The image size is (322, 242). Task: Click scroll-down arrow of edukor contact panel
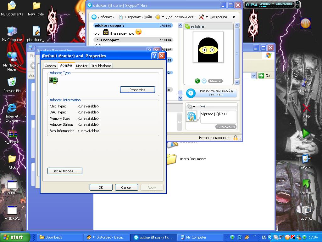pos(237,82)
